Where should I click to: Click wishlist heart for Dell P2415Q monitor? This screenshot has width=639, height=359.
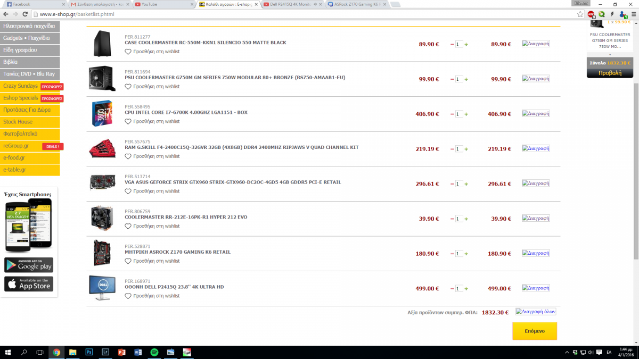128,296
